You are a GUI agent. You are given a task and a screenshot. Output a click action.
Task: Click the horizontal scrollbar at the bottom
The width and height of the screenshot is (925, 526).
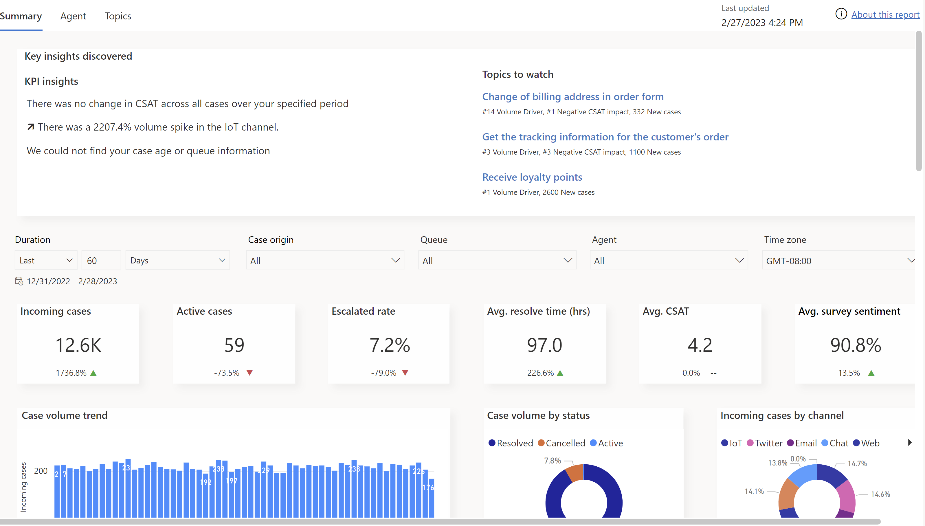(440, 522)
